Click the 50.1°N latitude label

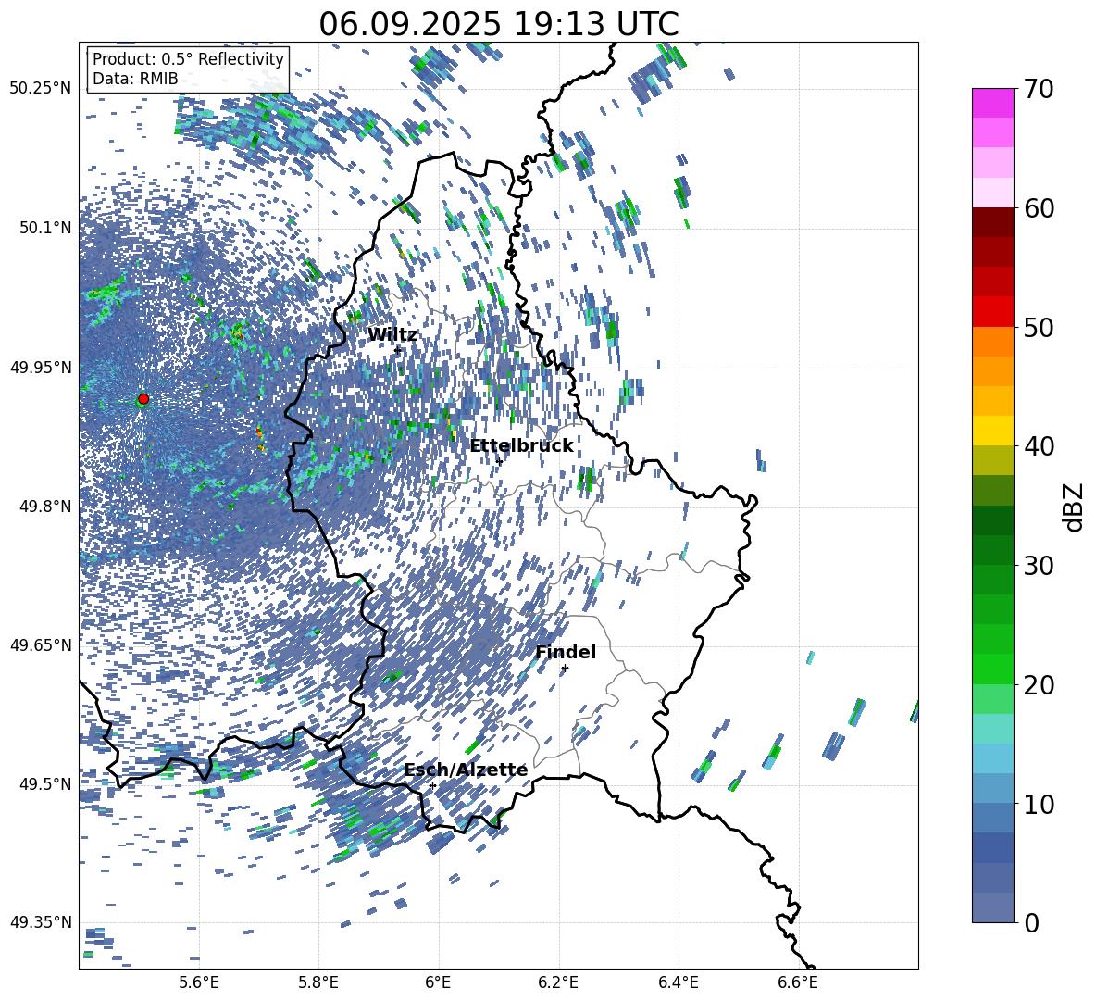pos(45,228)
